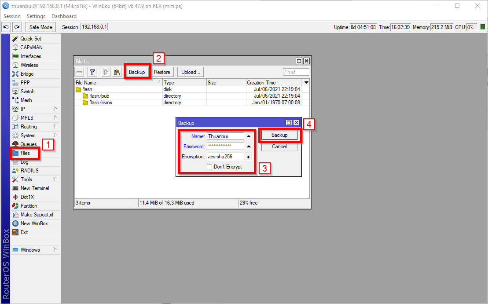Click the Cancel button in Backup dialog
The width and height of the screenshot is (488, 304).
[x=279, y=147]
